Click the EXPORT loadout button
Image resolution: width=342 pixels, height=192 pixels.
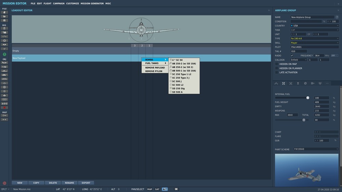[86, 183]
